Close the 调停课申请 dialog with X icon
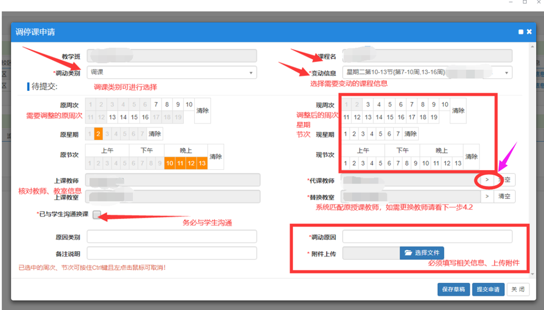 click(x=529, y=32)
